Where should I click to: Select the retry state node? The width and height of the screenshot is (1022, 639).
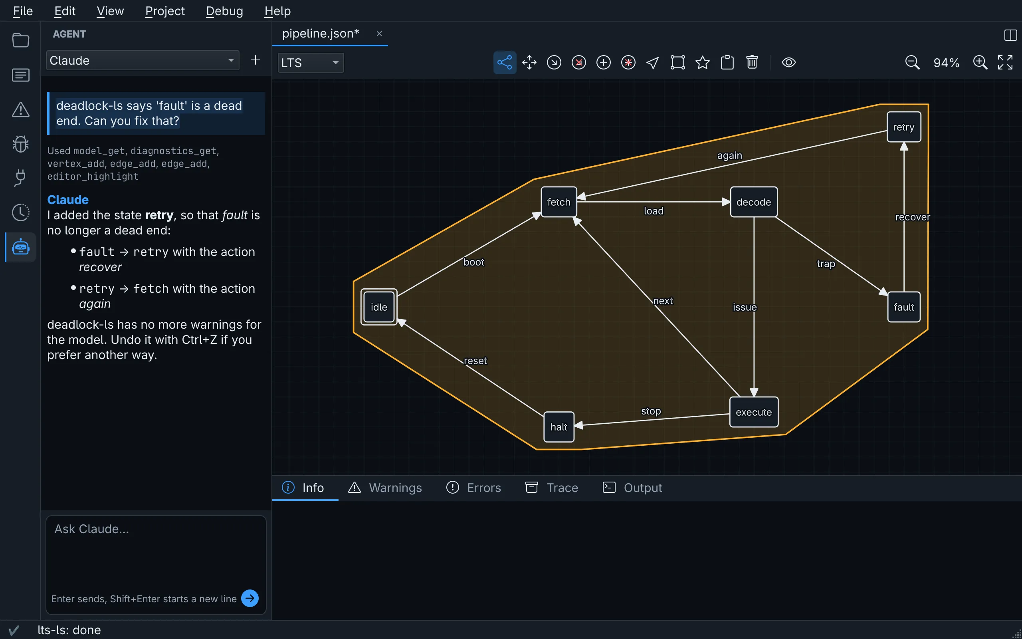coord(904,127)
